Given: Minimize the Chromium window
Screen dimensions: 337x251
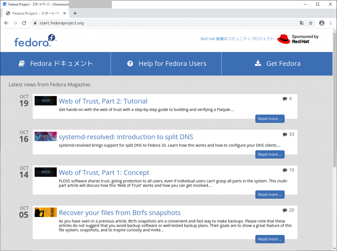Looking at the screenshot, I should pos(305,4).
